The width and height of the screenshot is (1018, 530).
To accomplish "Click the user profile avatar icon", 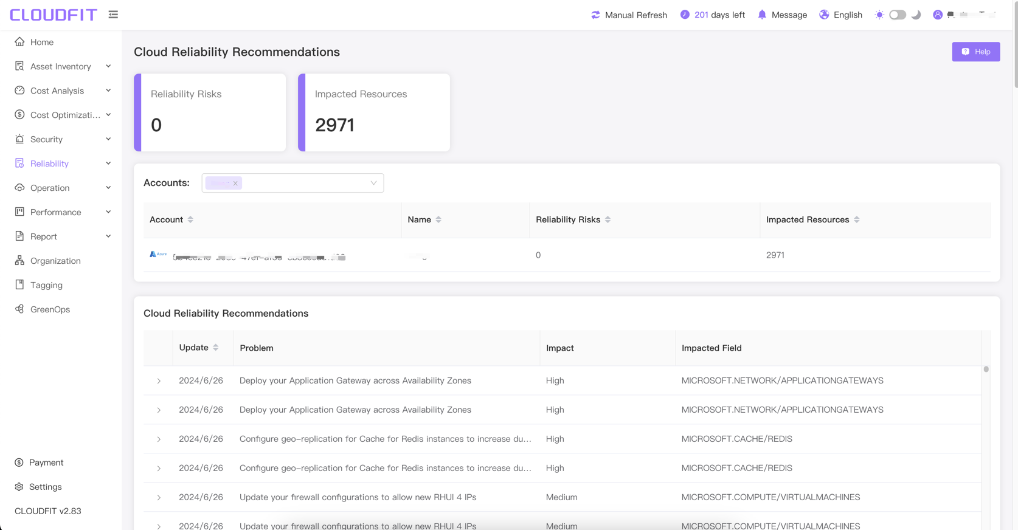I will click(x=938, y=15).
